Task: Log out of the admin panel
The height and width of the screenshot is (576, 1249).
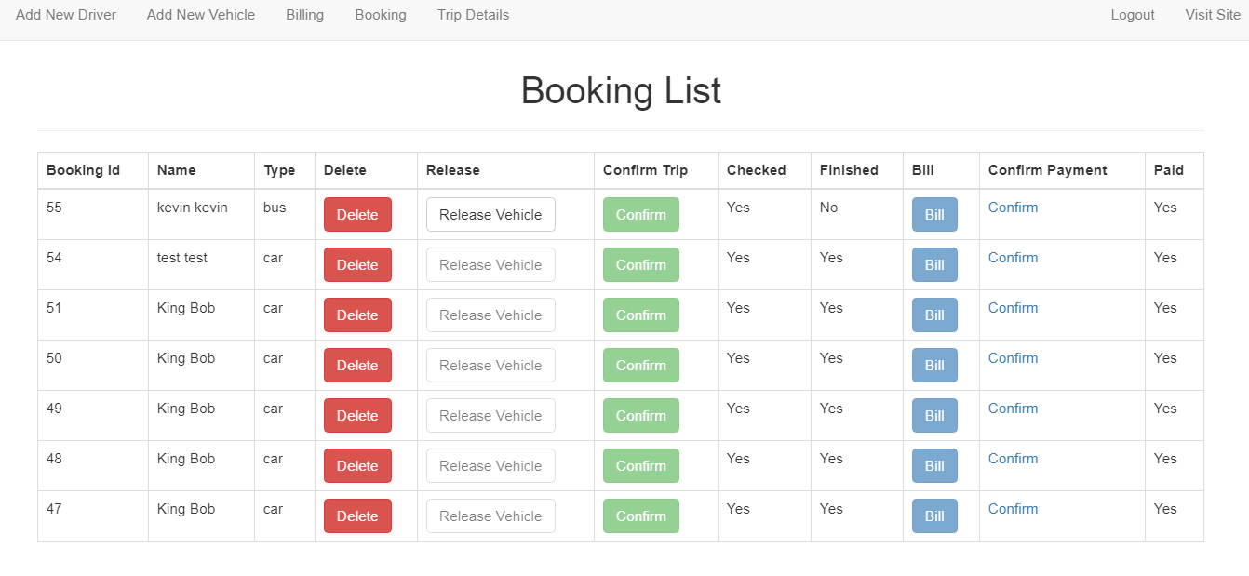Action: (1132, 15)
